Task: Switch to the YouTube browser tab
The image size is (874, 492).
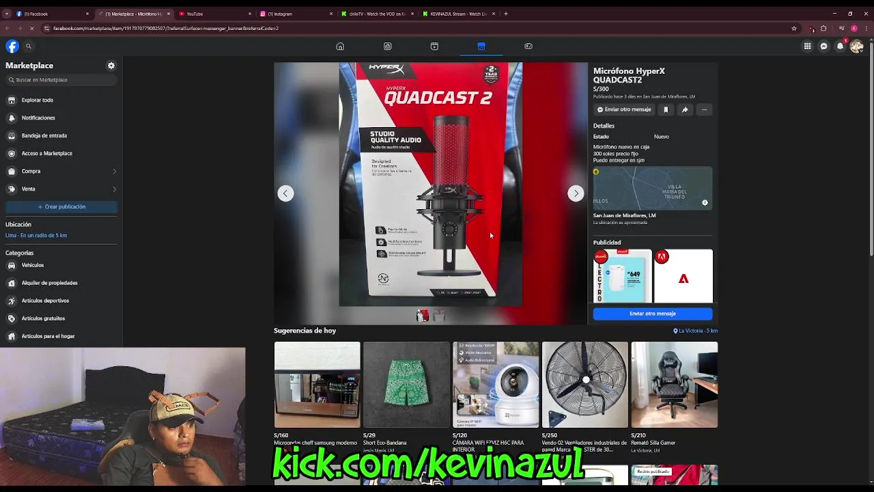Action: [213, 14]
